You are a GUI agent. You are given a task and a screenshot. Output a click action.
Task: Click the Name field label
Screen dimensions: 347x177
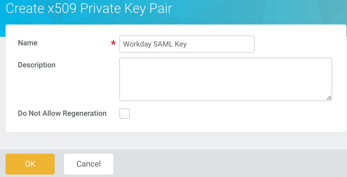[x=27, y=43]
